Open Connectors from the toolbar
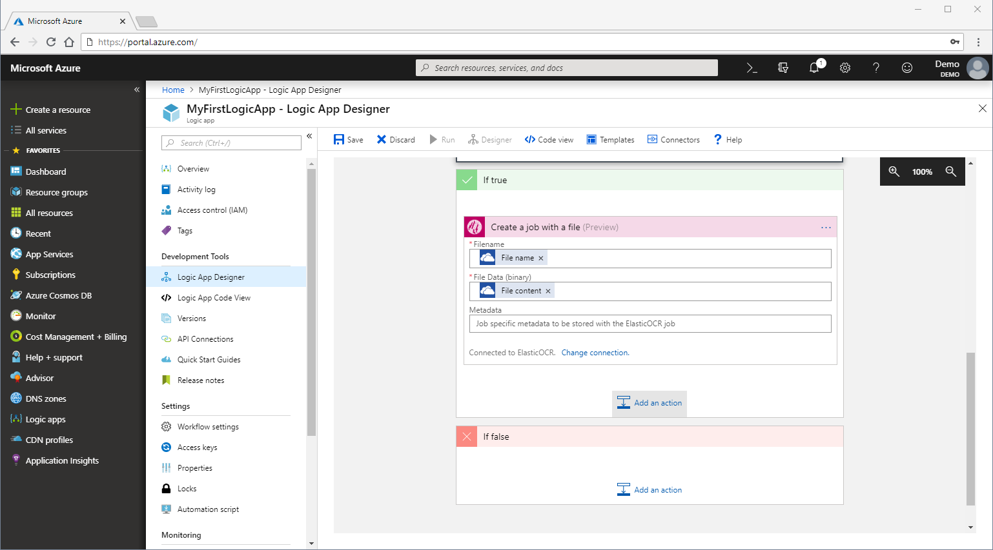The height and width of the screenshot is (550, 993). coord(673,140)
